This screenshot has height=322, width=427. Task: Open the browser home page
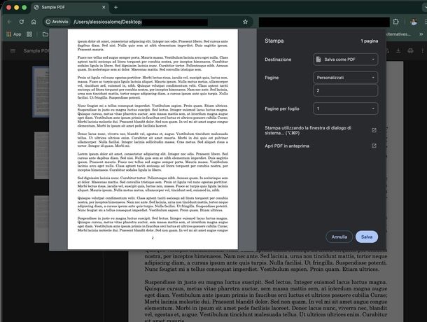click(34, 22)
